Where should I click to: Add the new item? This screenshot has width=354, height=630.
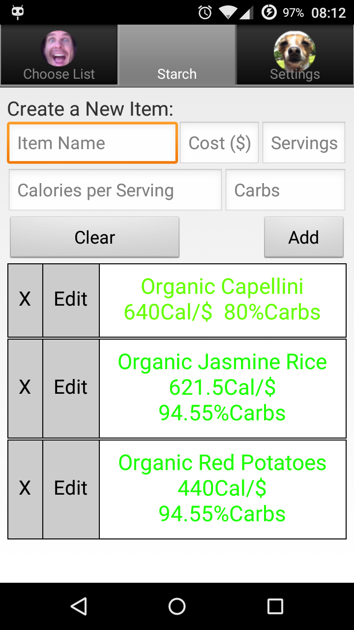[304, 237]
